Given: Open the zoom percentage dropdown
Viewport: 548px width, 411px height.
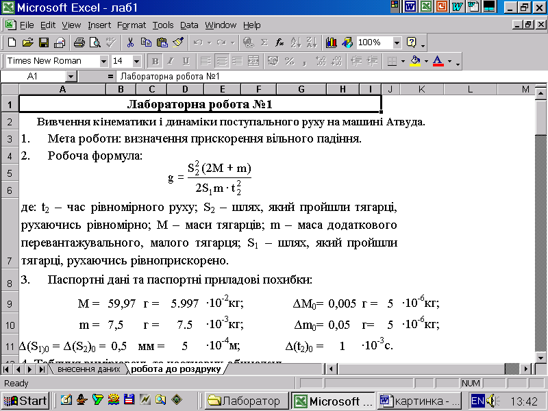Looking at the screenshot, I should (397, 43).
